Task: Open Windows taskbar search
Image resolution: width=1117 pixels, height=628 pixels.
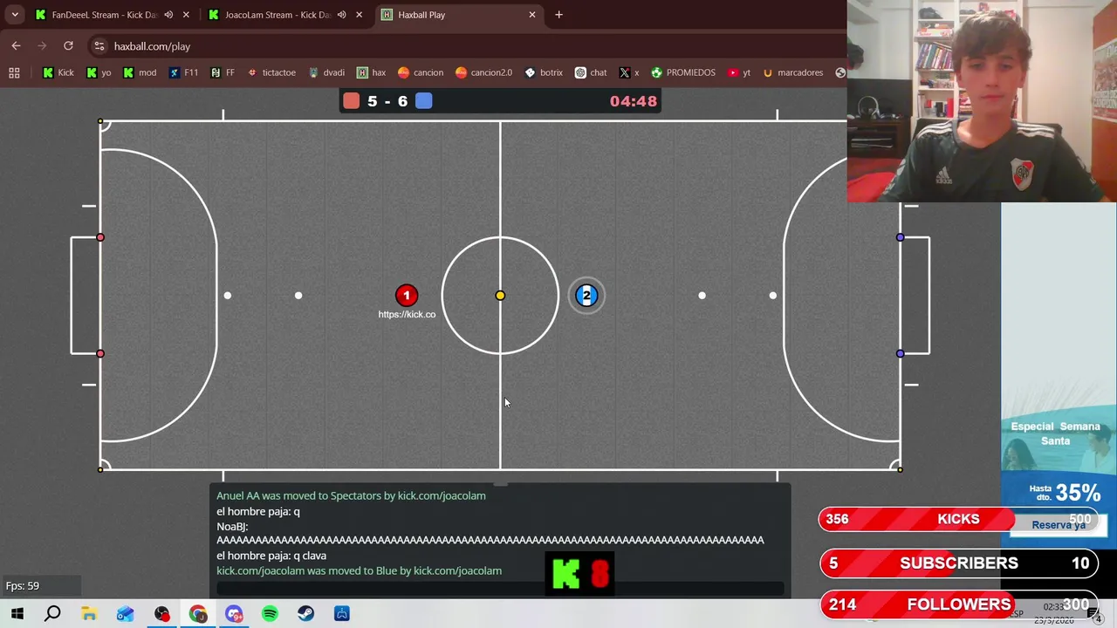Action: 52,614
